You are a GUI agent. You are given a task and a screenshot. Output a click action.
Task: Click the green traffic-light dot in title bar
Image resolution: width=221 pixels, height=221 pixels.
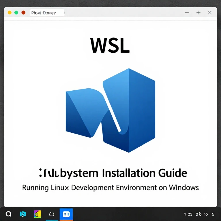pos(16,13)
